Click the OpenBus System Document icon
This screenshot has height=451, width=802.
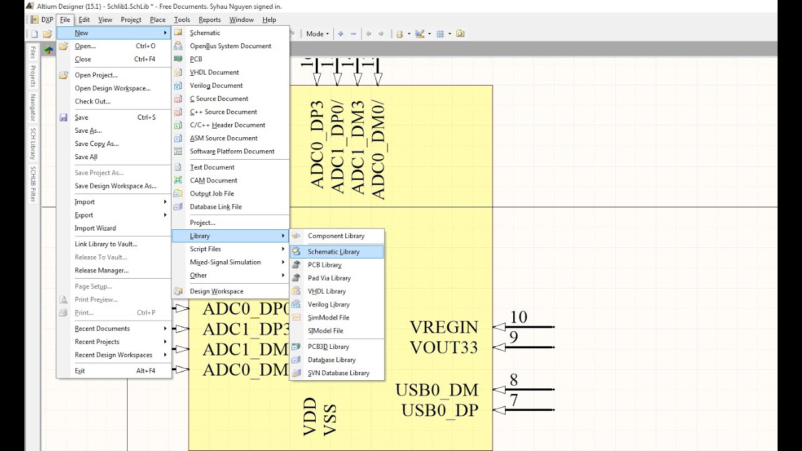coord(178,46)
